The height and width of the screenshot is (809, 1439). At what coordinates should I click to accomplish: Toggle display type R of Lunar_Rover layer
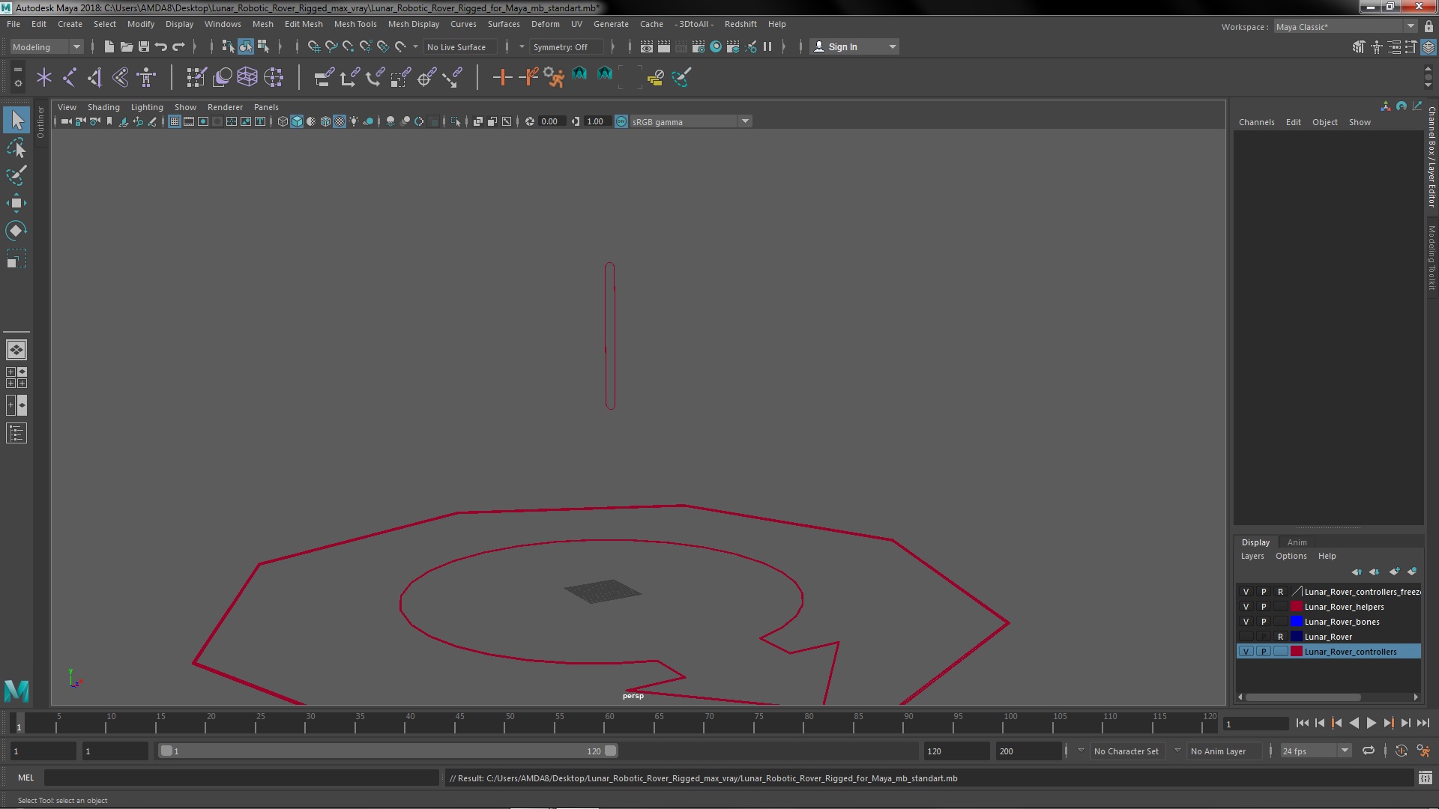click(x=1280, y=637)
